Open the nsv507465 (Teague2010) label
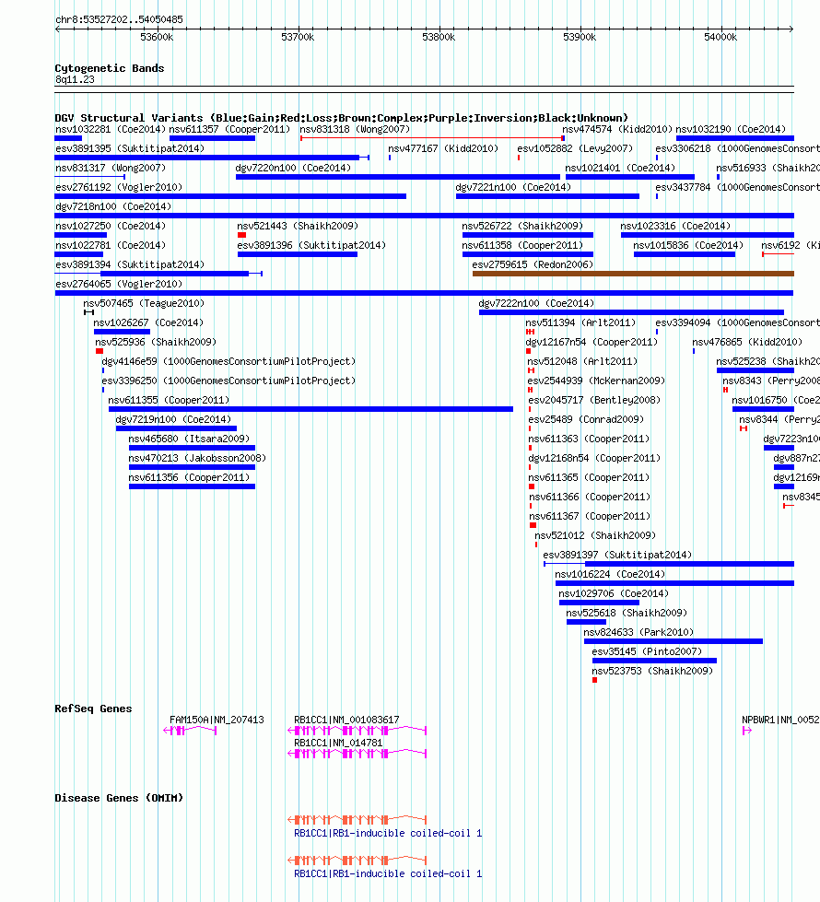 [144, 304]
